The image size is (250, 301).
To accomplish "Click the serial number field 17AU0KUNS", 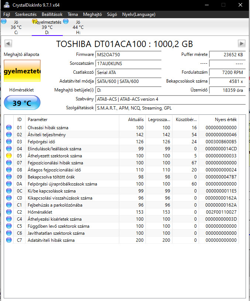I will coord(128,64).
